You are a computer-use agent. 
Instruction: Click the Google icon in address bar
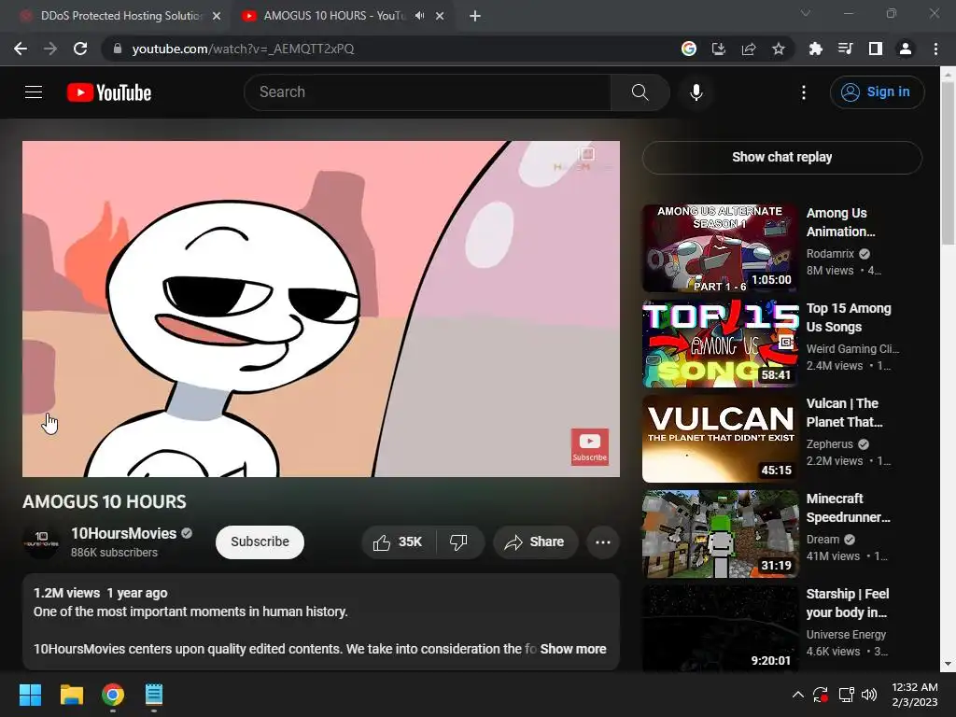click(x=689, y=49)
